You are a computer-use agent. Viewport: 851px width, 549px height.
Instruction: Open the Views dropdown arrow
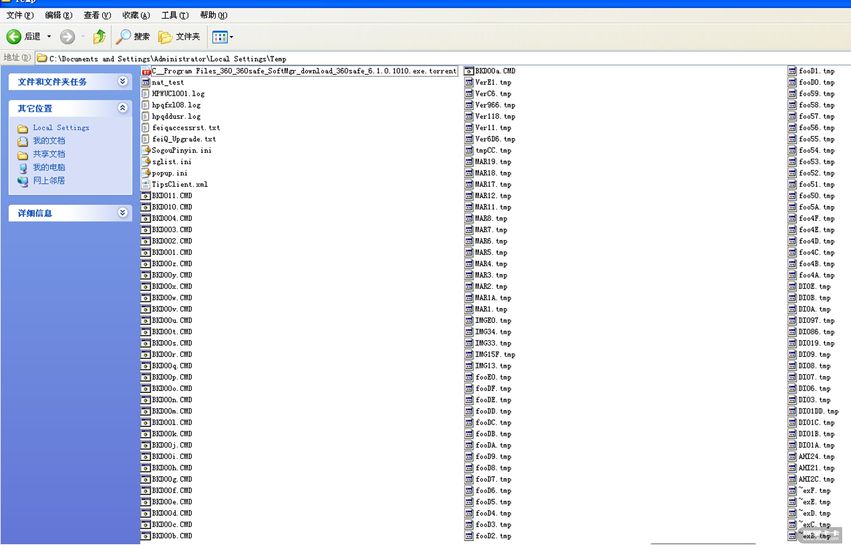coord(232,37)
